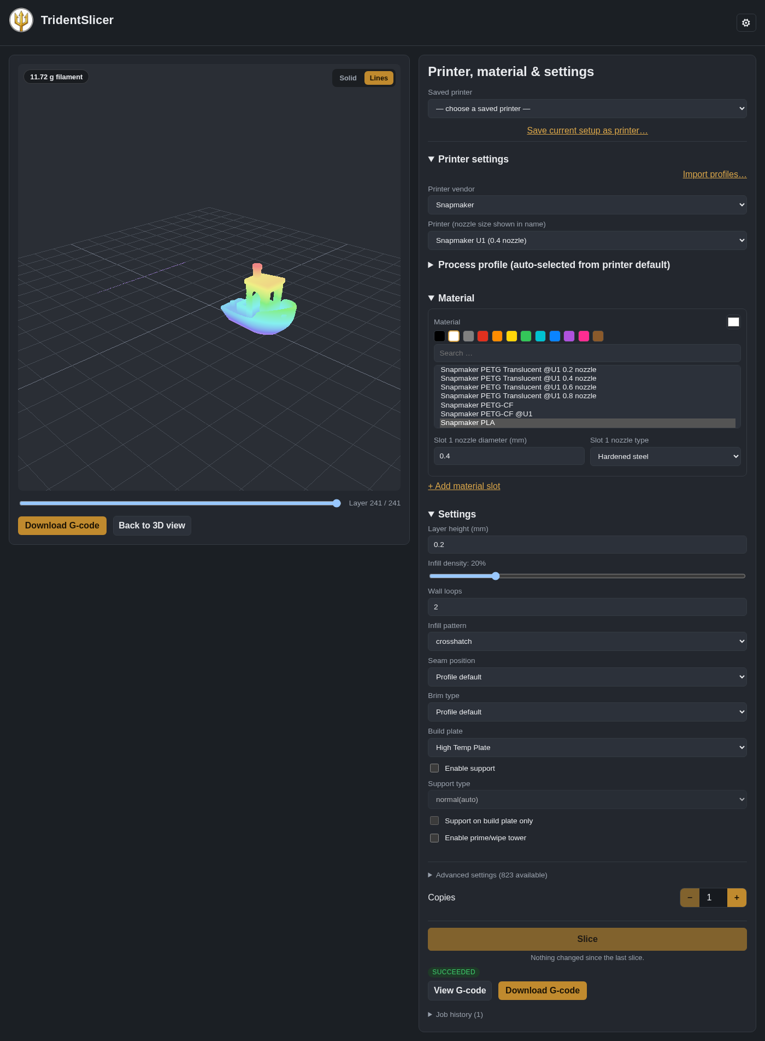Screen dimensions: 765x1041
Task: Switch preview to Solid mode
Action: pos(348,78)
